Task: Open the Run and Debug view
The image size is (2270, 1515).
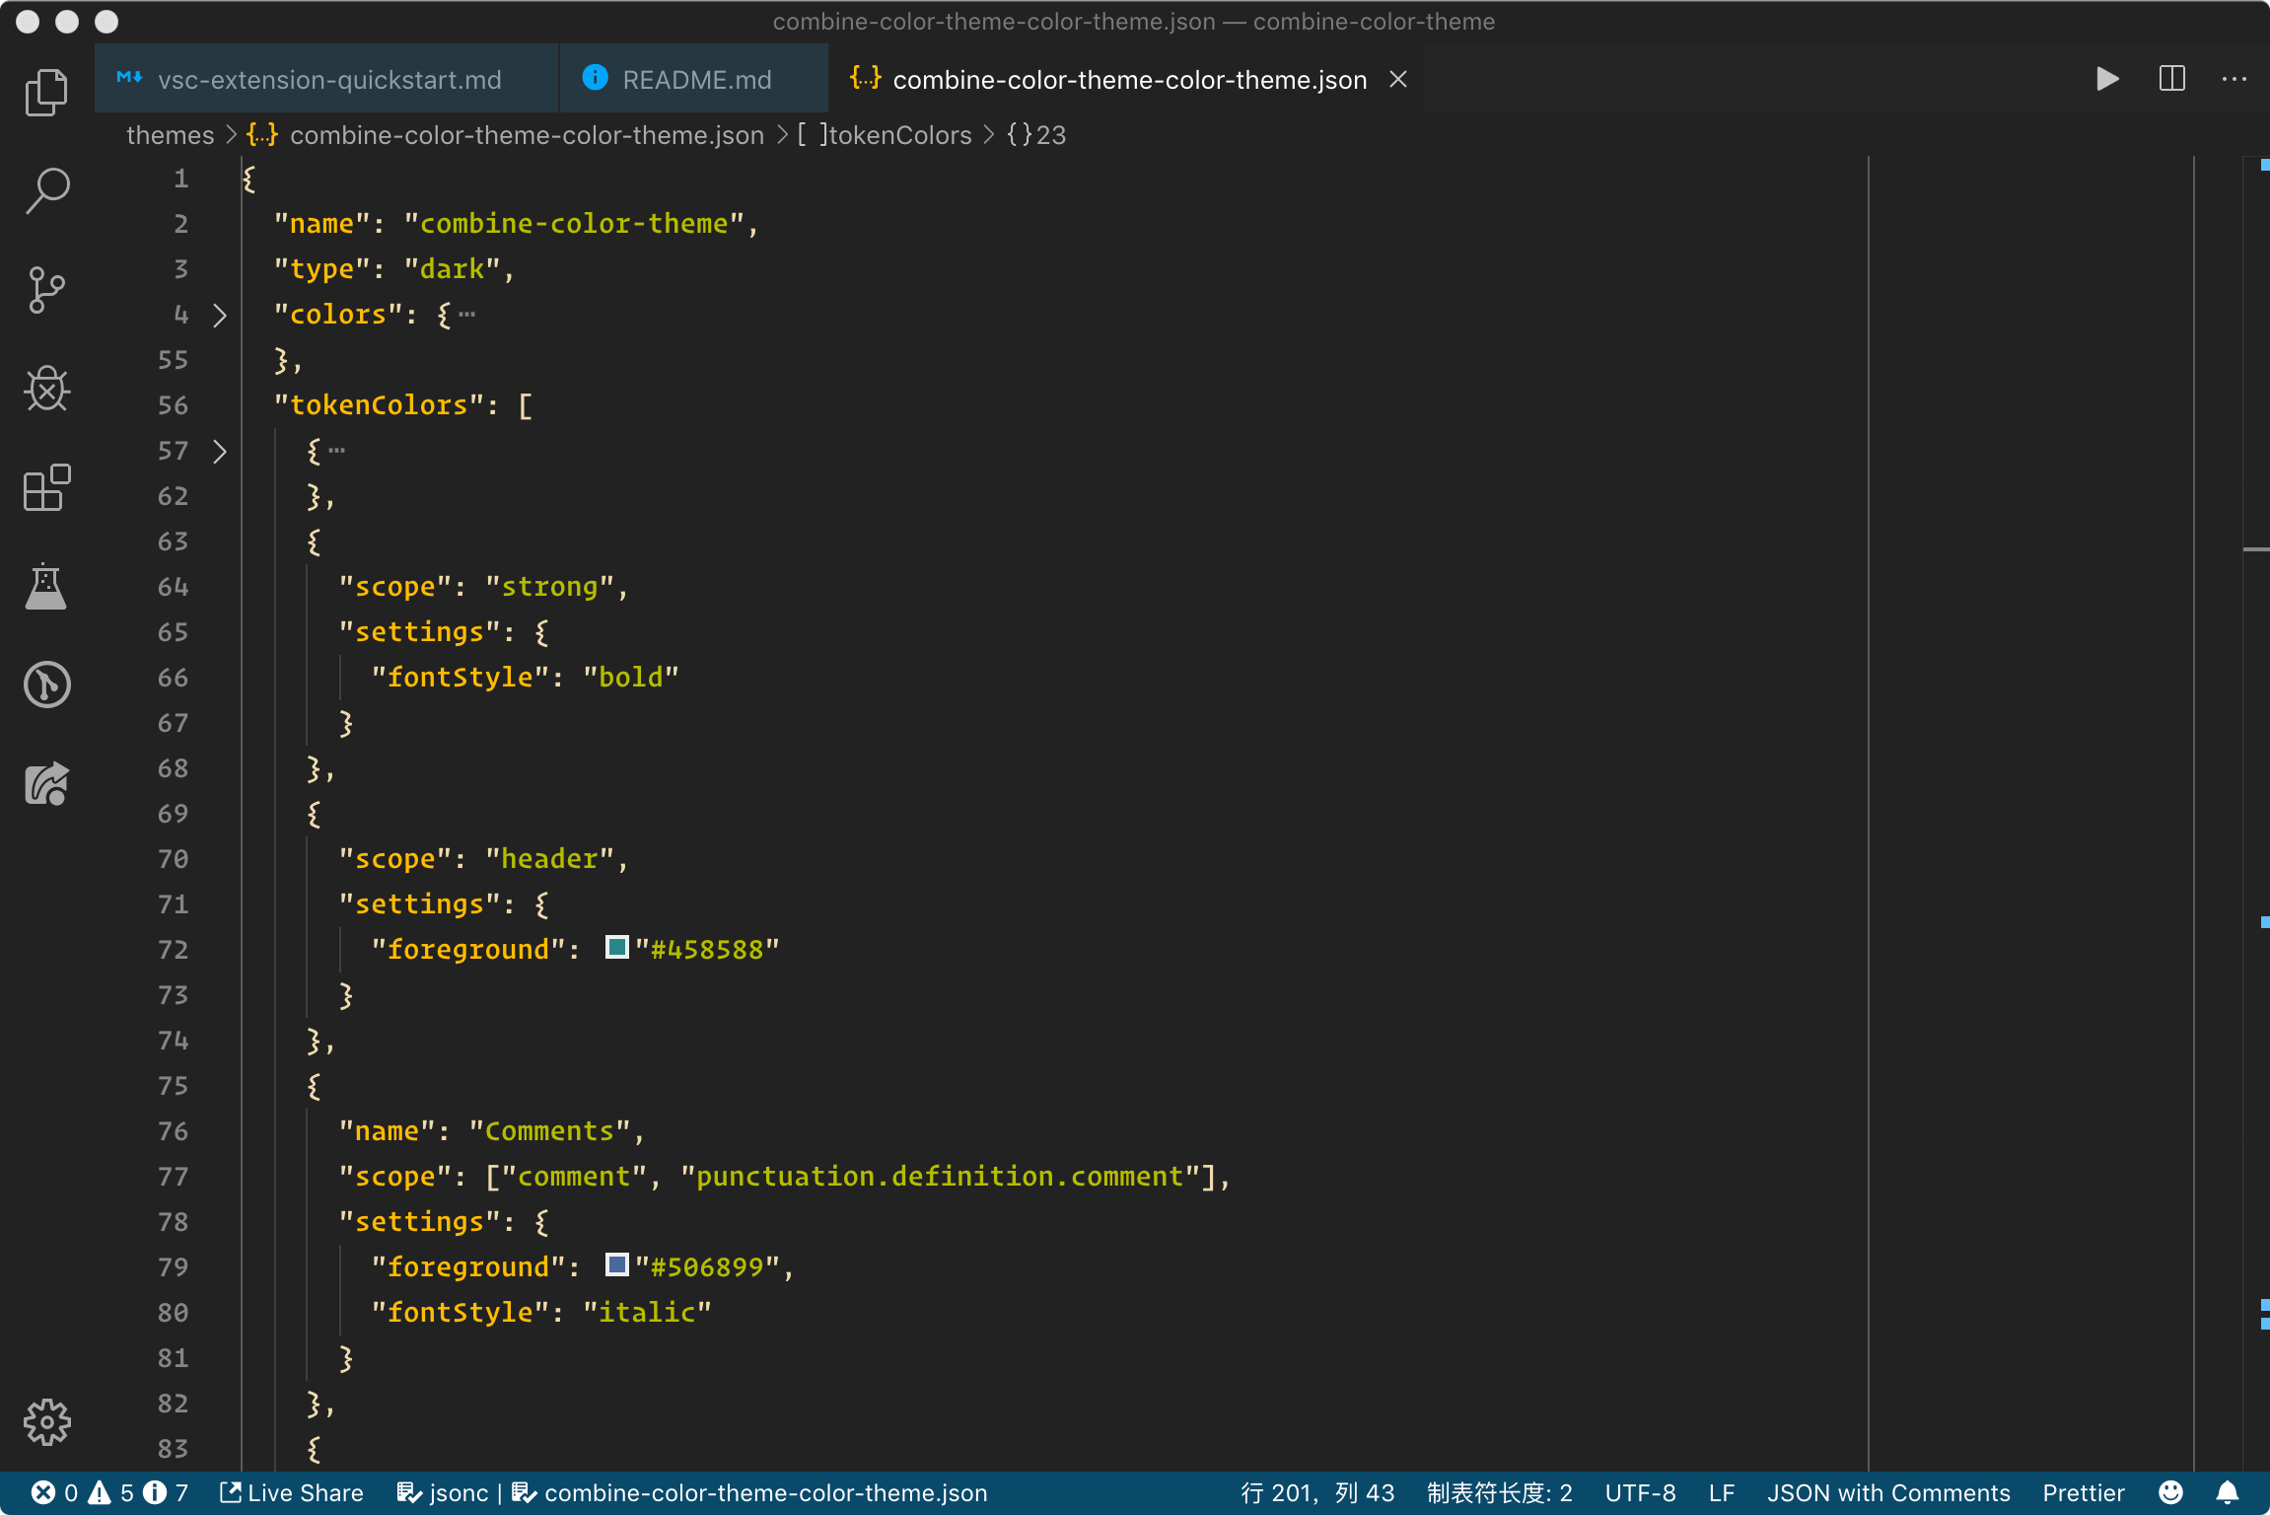Action: tap(46, 389)
